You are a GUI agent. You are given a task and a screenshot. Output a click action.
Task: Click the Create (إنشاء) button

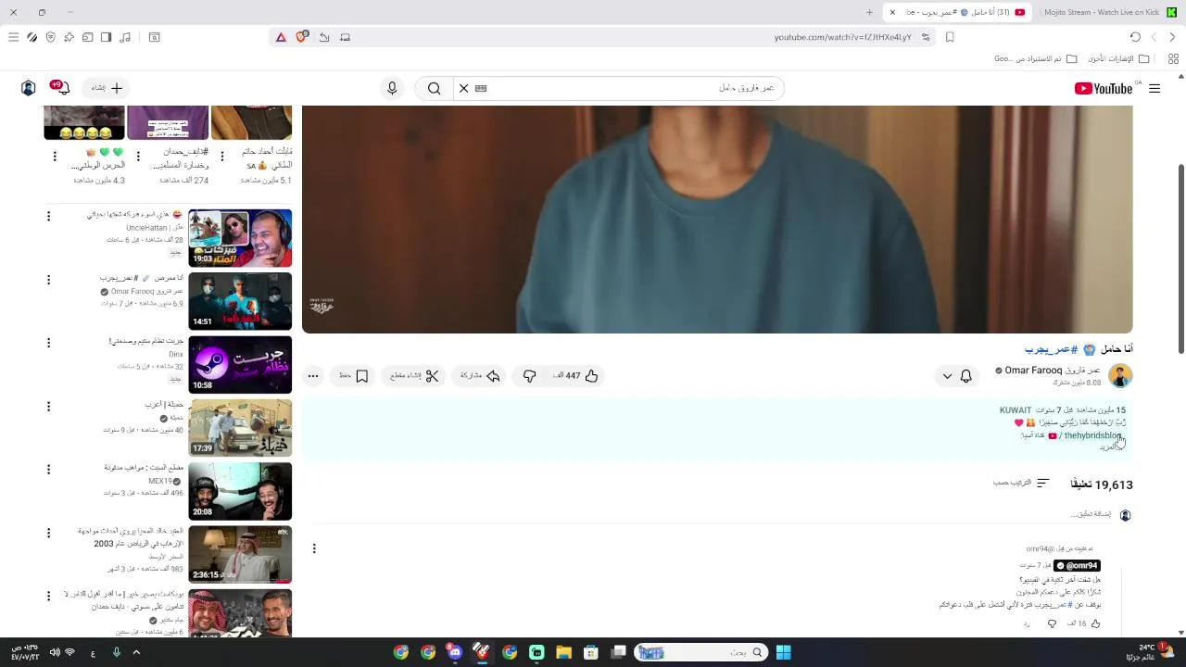107,88
